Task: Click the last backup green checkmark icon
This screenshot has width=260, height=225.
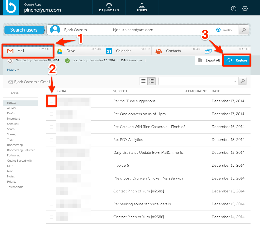Action: [67, 61]
